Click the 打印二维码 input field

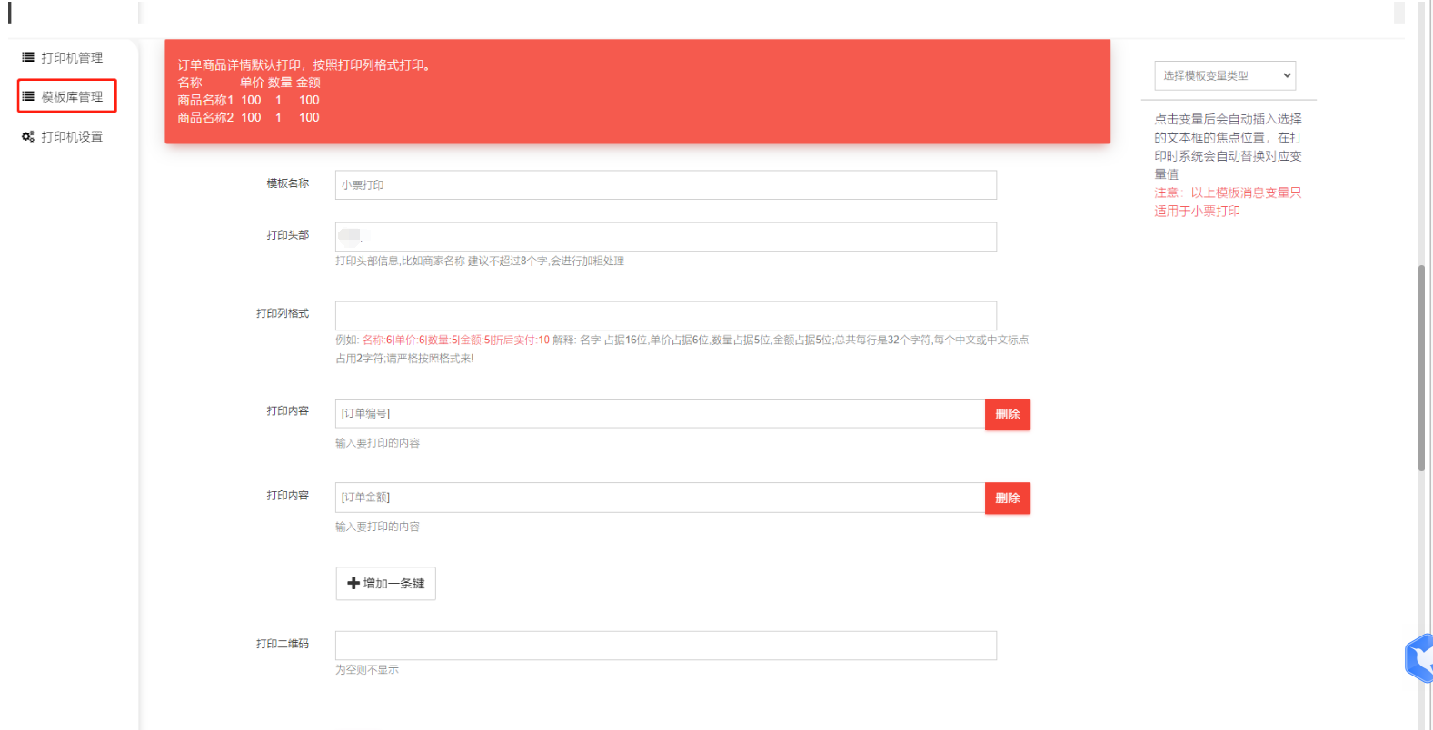click(x=665, y=646)
